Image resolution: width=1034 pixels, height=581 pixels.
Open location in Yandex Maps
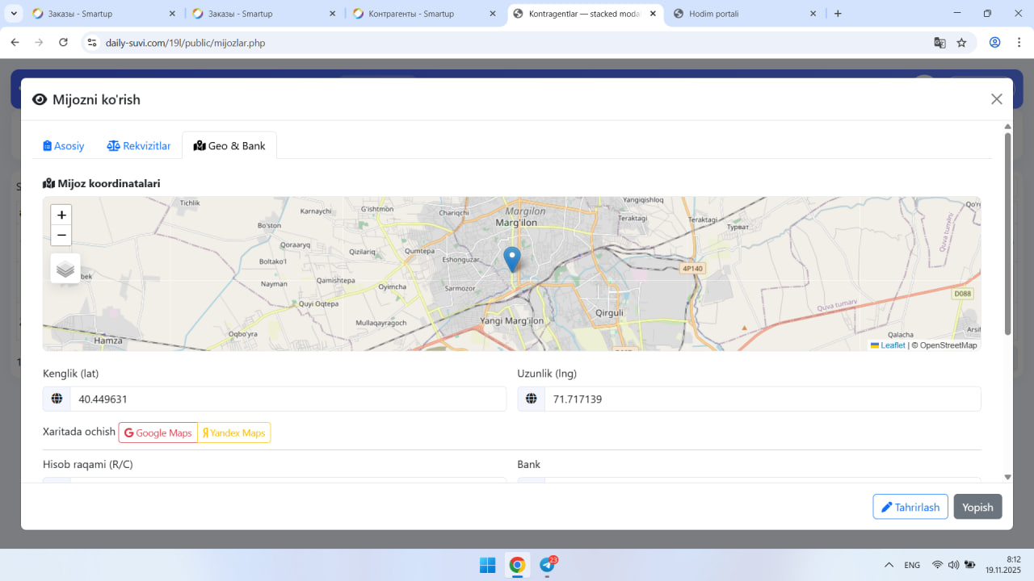[x=234, y=433]
